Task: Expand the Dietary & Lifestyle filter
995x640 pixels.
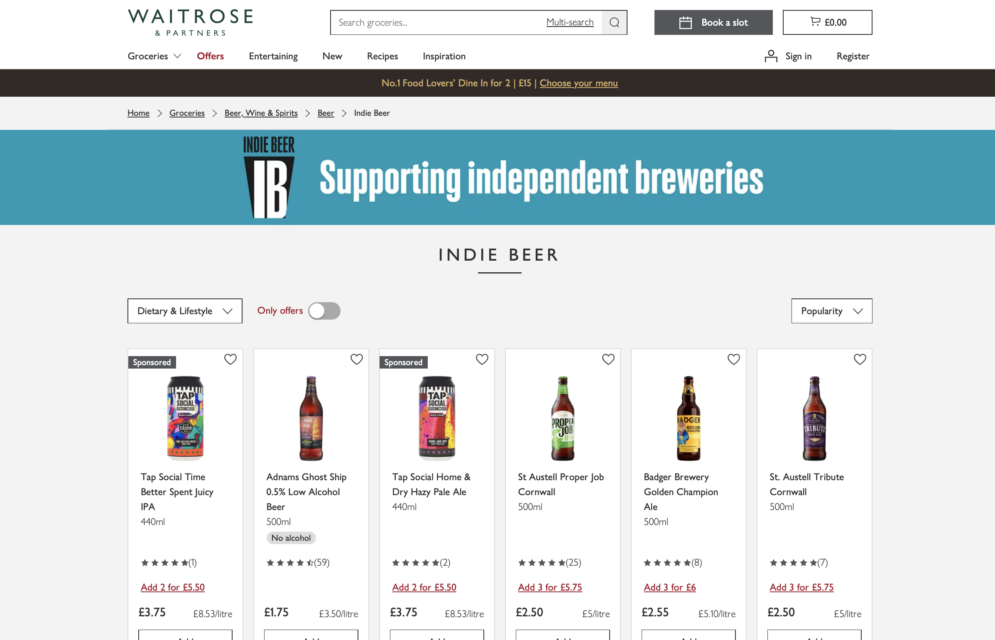Action: click(x=185, y=311)
